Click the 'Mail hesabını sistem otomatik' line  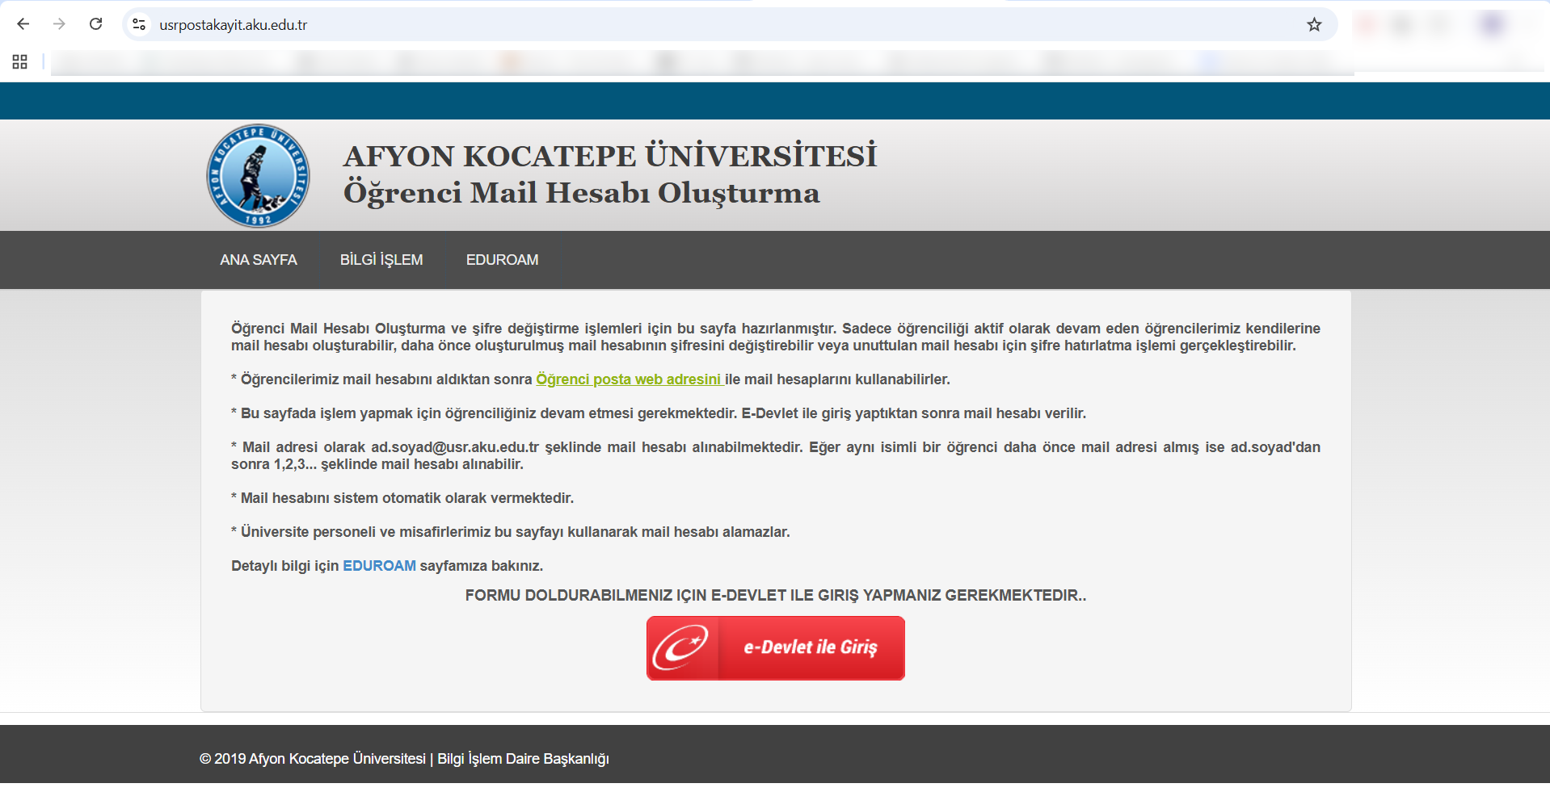click(402, 498)
